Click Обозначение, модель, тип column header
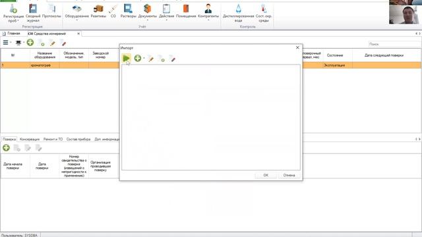 pos(74,55)
